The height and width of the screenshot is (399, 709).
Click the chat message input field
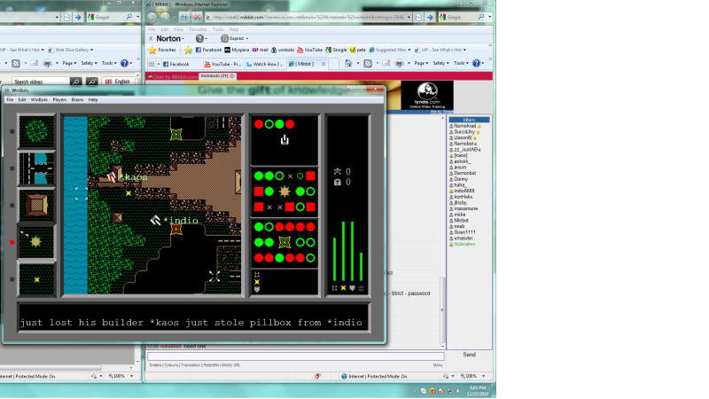point(292,356)
